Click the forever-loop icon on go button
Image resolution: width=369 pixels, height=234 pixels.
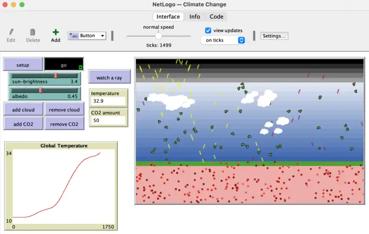(x=80, y=67)
